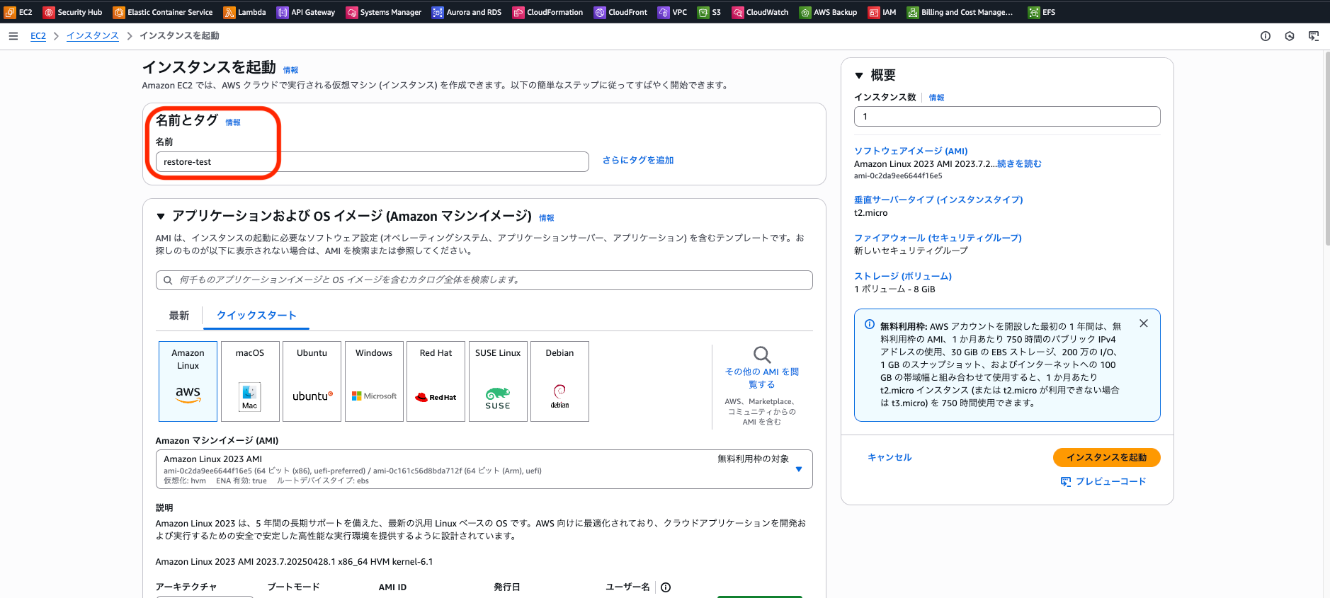Open the VPC service bookmark
This screenshot has width=1330, height=598.
click(672, 12)
